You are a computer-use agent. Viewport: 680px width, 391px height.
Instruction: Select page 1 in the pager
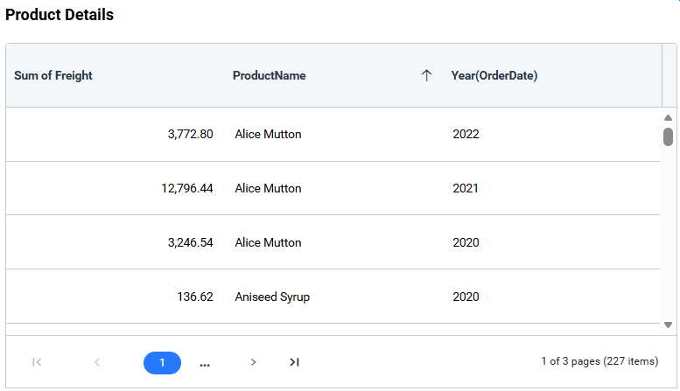pyautogui.click(x=162, y=362)
